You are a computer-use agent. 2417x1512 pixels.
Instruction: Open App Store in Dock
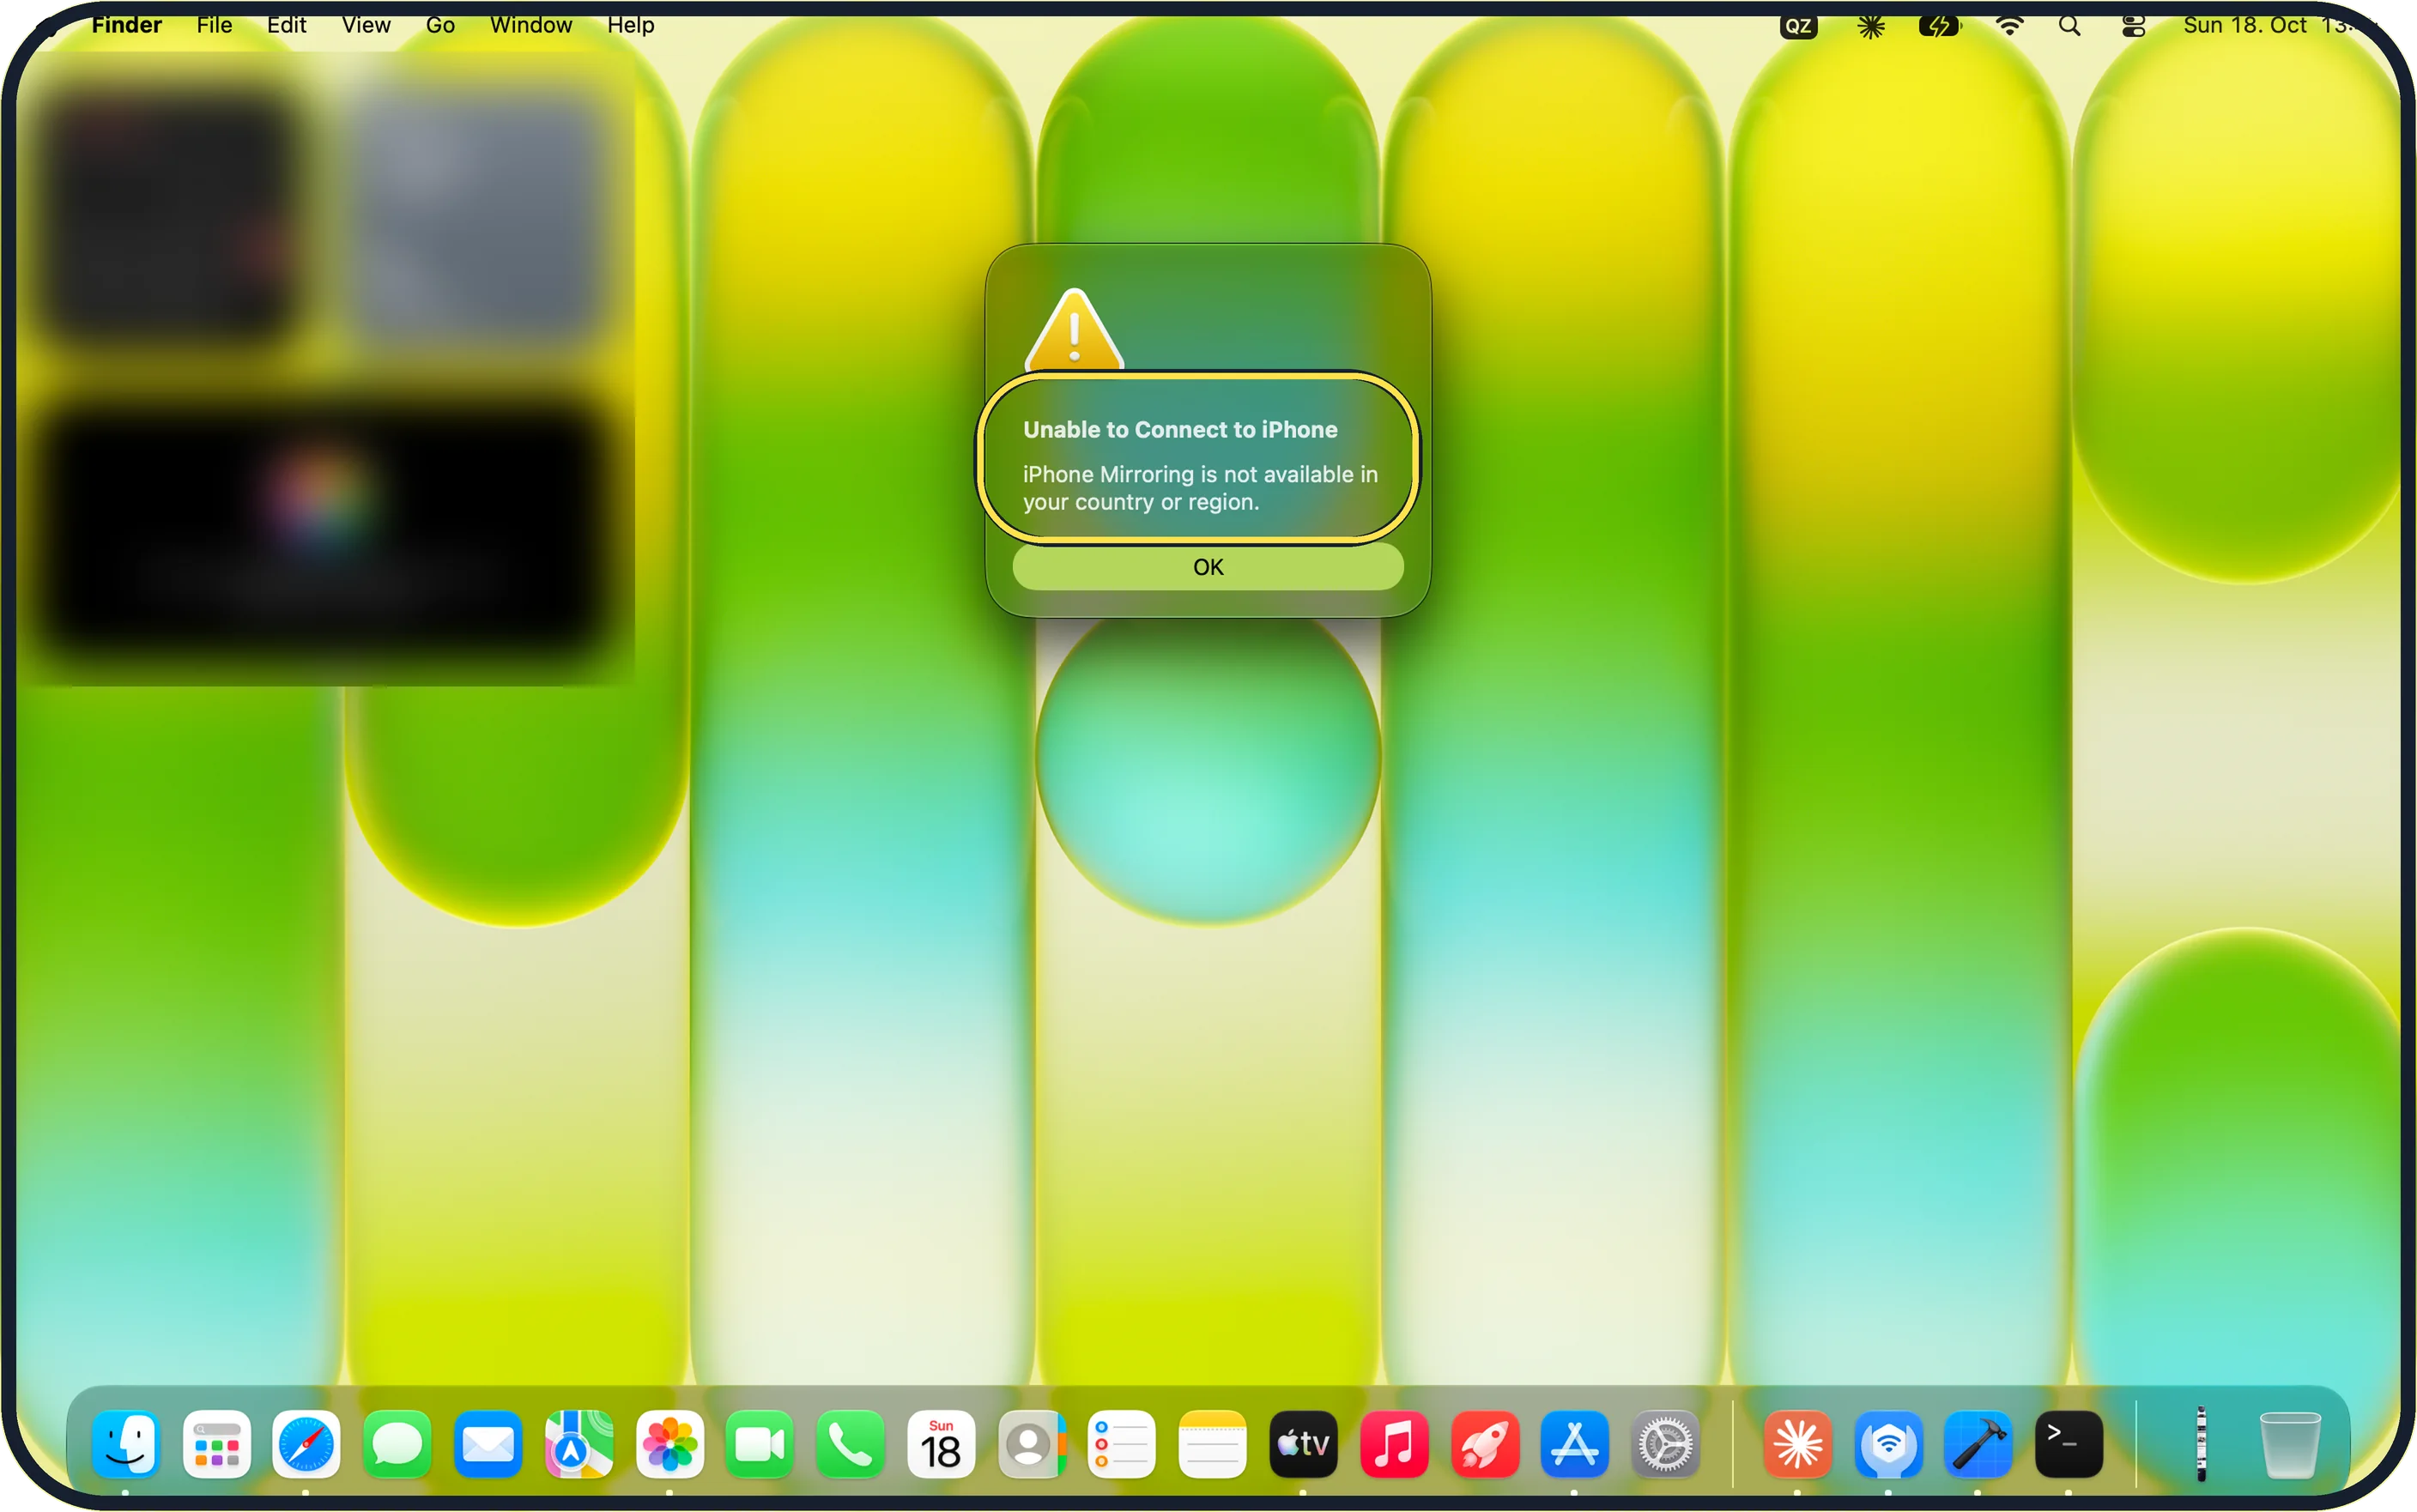tap(1575, 1444)
